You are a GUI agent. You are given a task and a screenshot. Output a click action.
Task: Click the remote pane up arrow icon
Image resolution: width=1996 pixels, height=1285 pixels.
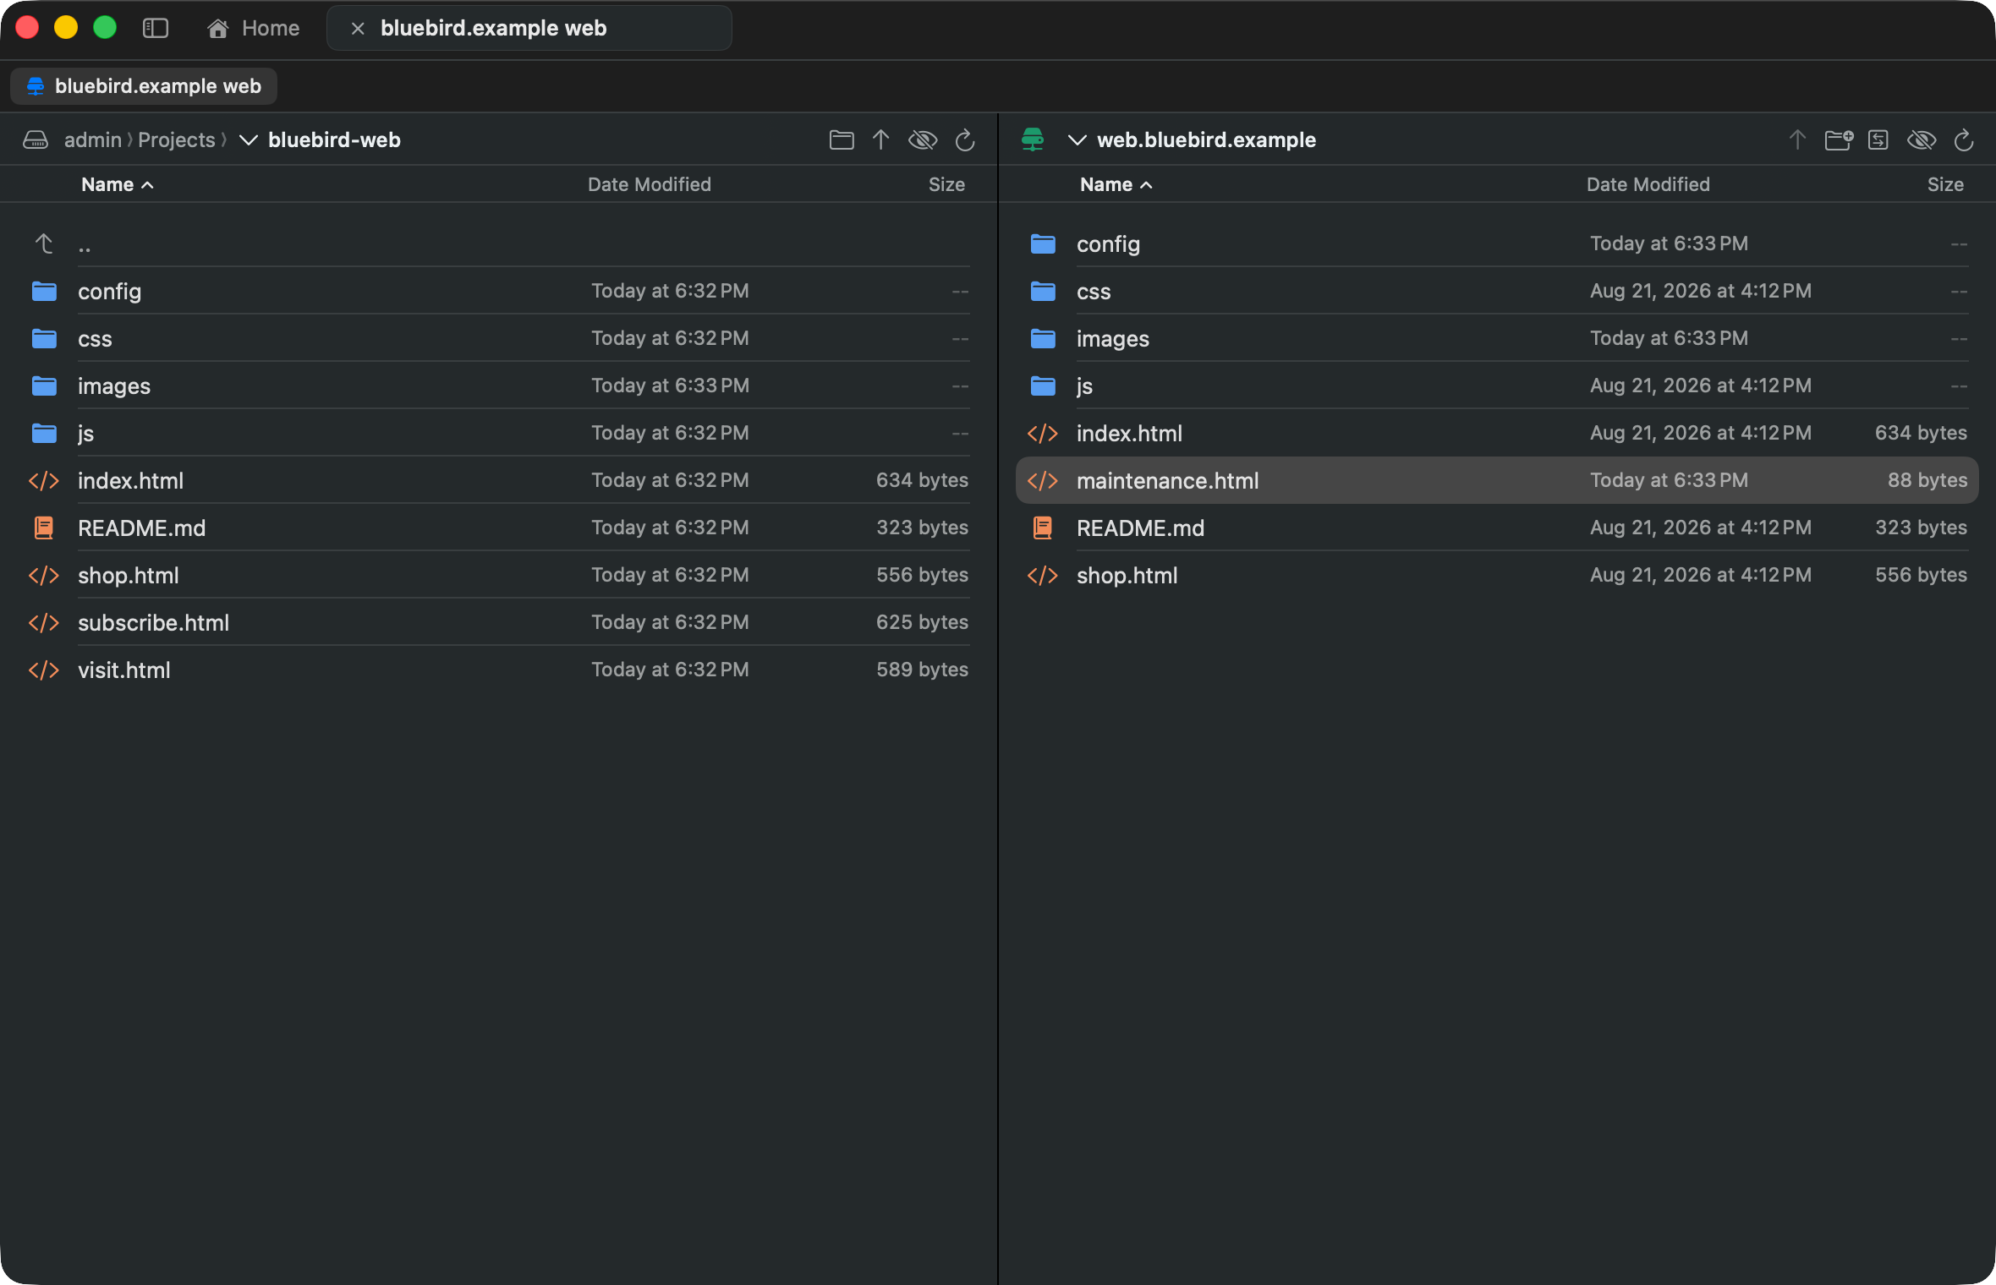pyautogui.click(x=1797, y=139)
